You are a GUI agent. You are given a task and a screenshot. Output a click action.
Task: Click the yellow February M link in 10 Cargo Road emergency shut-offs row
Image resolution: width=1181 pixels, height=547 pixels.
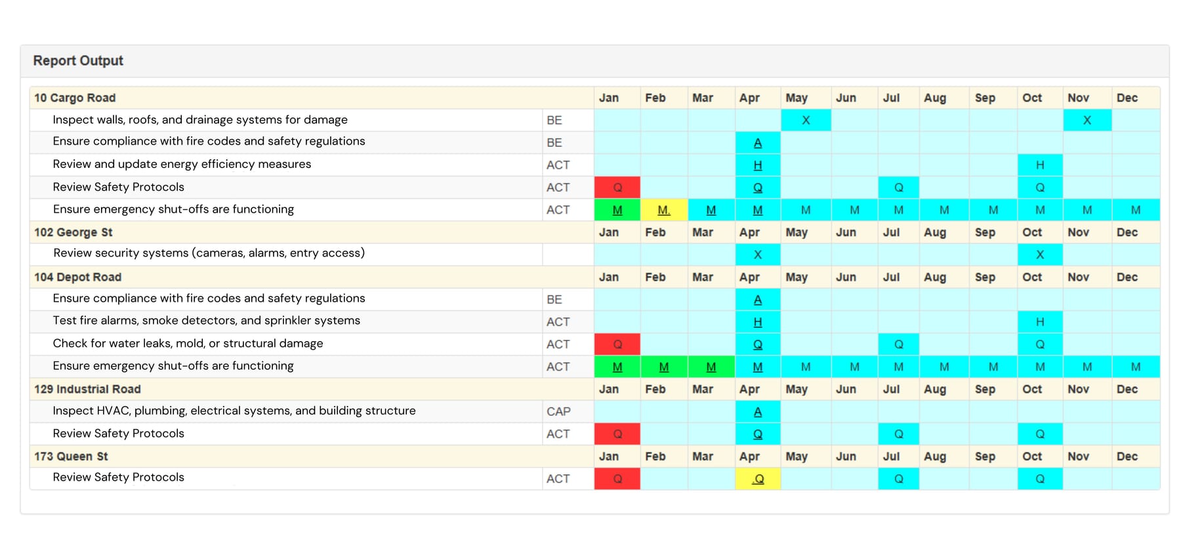click(664, 210)
